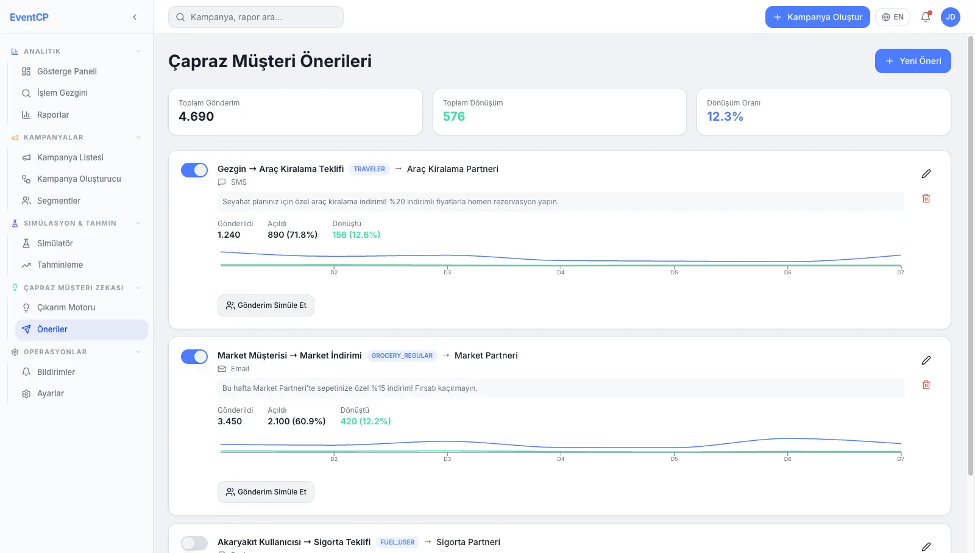Delete the Araç Kiralama Teklifi recommendation
Viewport: 975px width, 553px height.
(926, 198)
